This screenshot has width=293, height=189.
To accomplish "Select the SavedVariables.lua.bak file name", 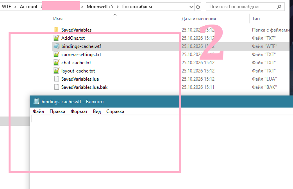I will point(84,87).
